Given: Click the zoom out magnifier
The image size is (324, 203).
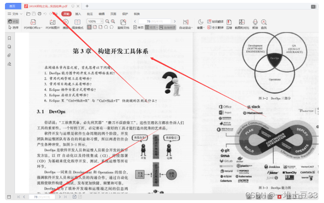Looking at the screenshot, I should click(x=107, y=21).
